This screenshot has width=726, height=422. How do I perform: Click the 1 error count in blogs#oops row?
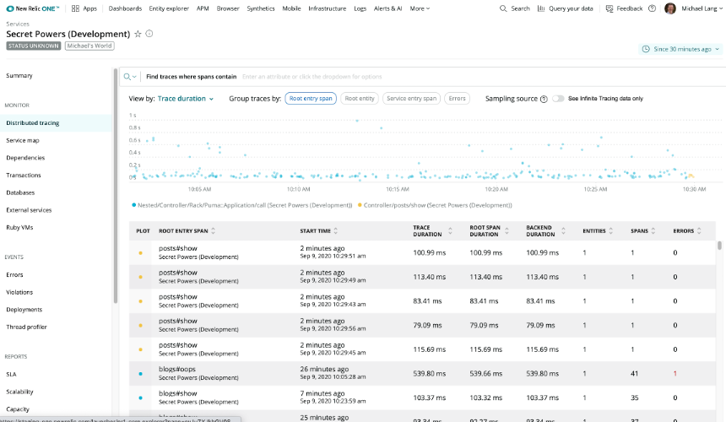[675, 373]
